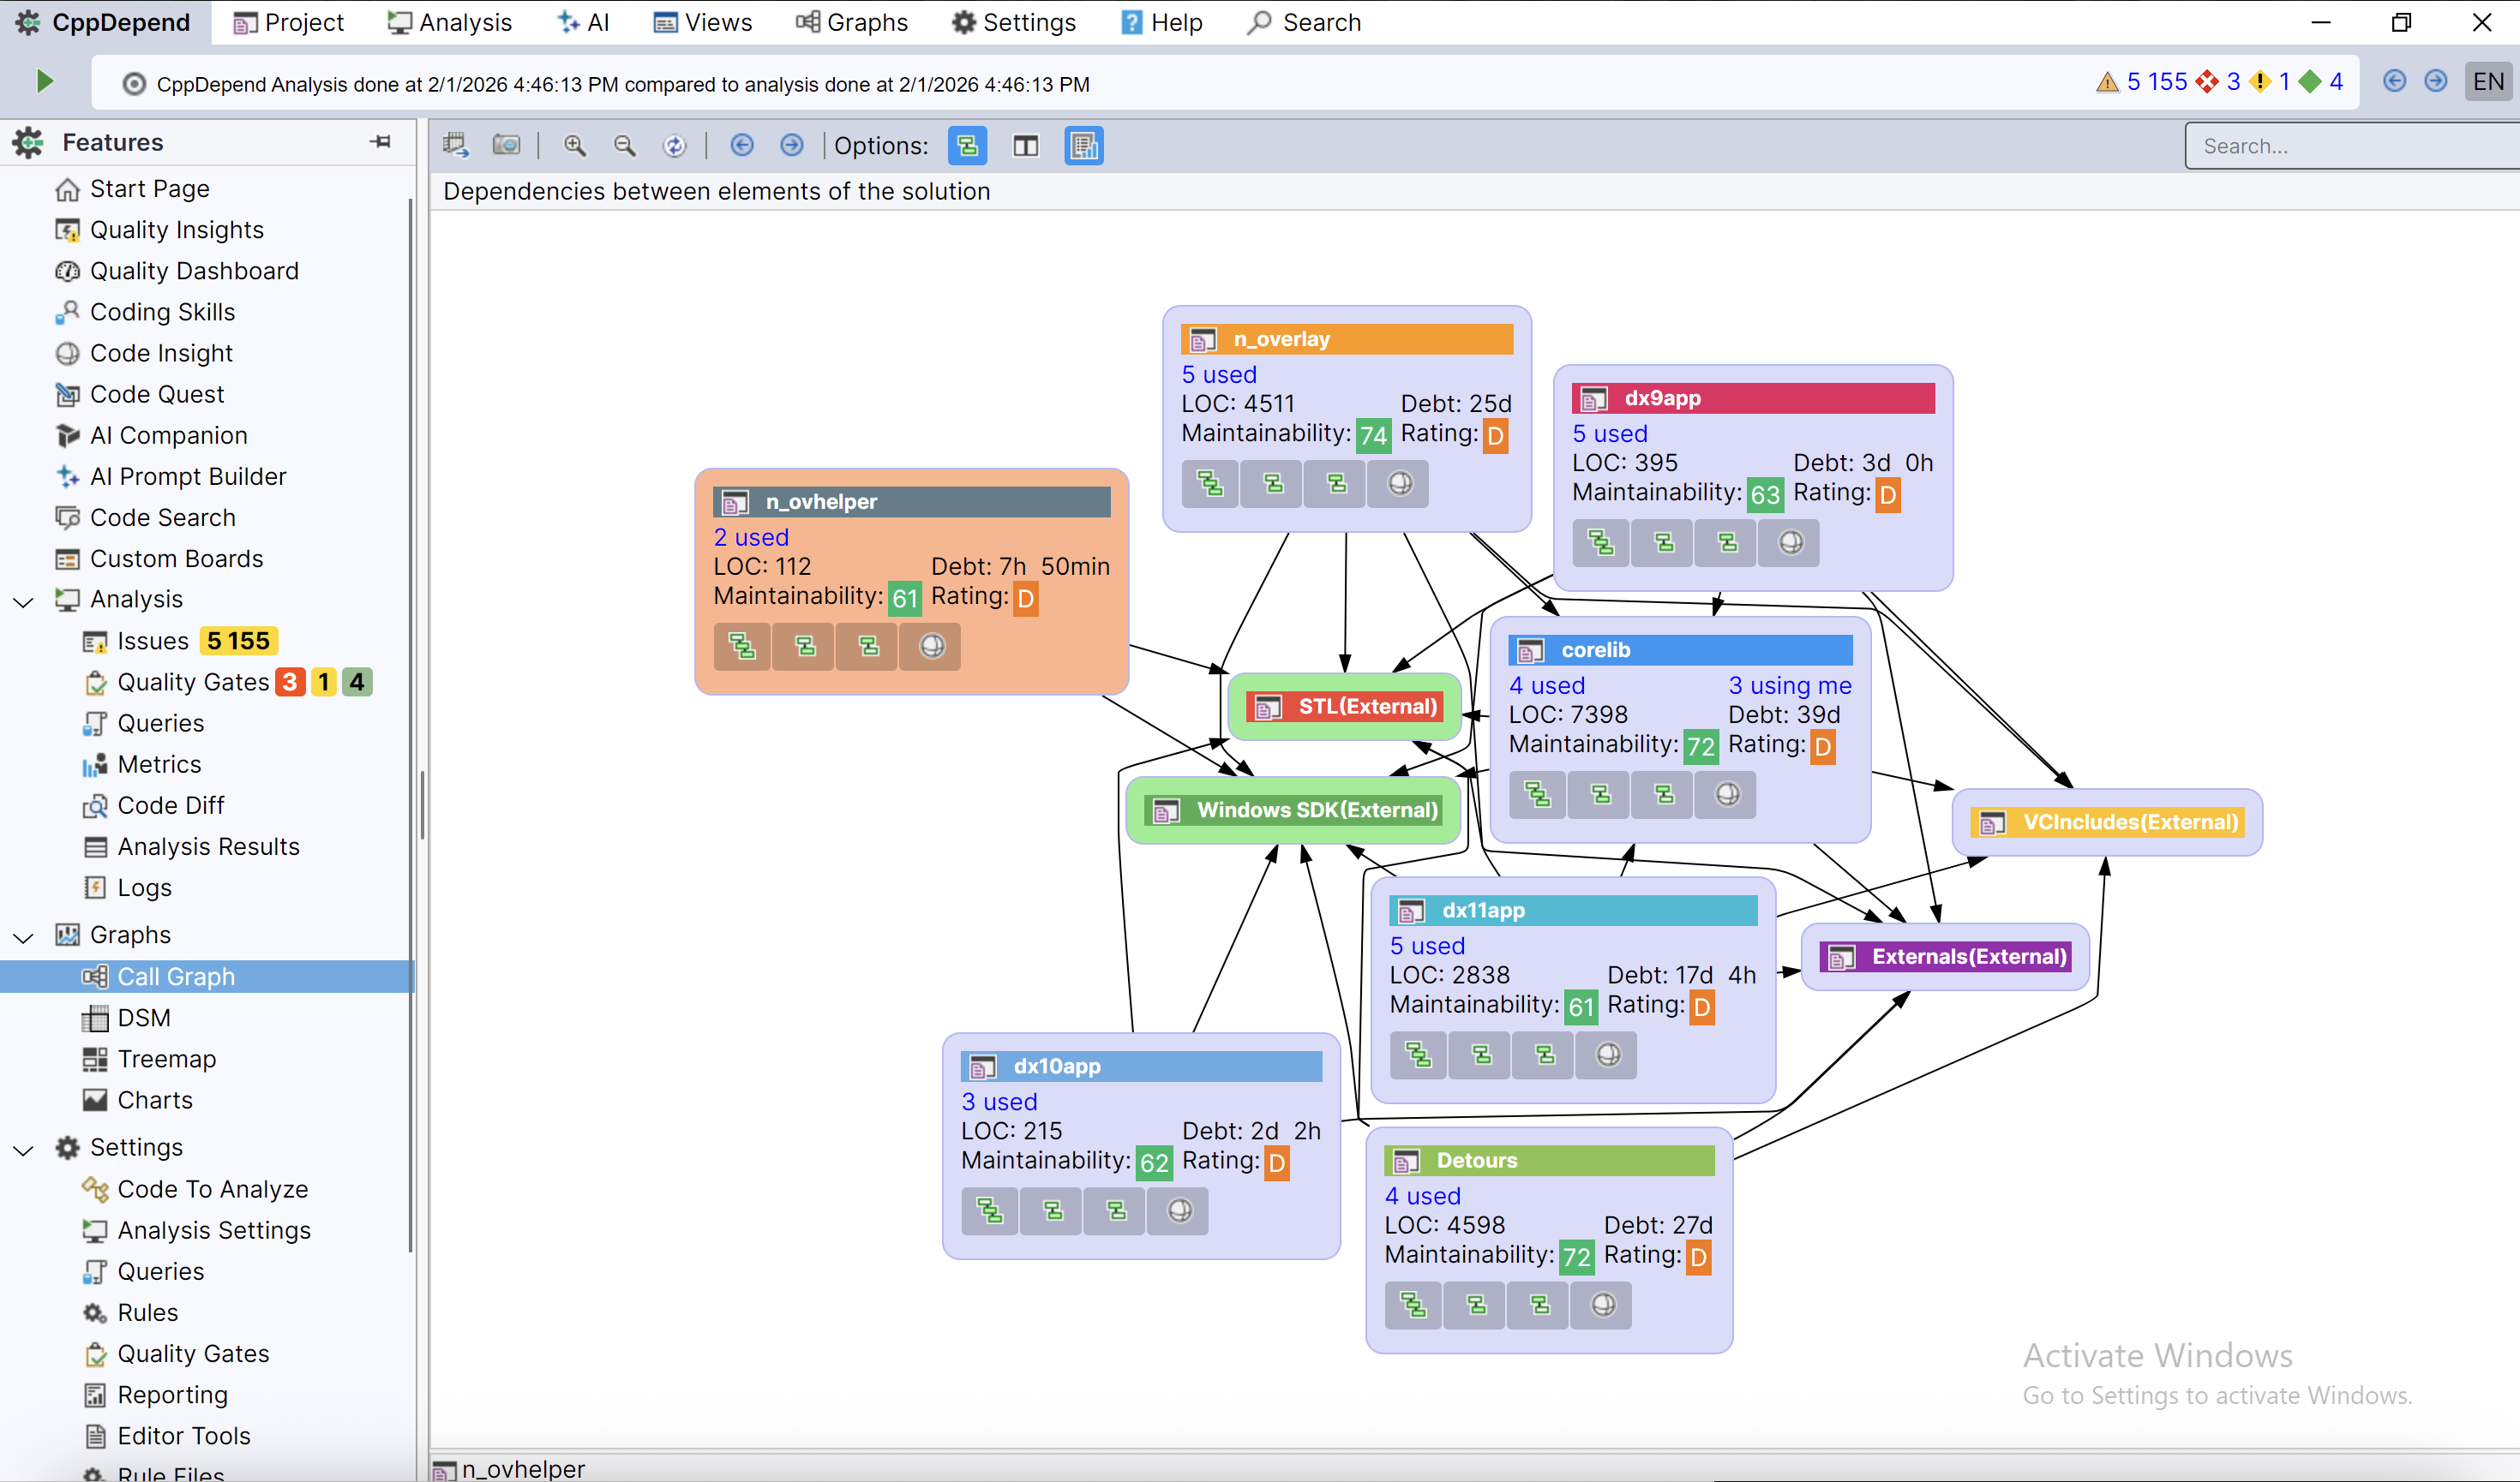Click the Maintainability 72 rating on Detours
The image size is (2520, 1482).
pyautogui.click(x=1576, y=1258)
